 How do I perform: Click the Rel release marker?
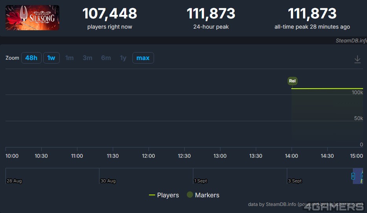(292, 81)
